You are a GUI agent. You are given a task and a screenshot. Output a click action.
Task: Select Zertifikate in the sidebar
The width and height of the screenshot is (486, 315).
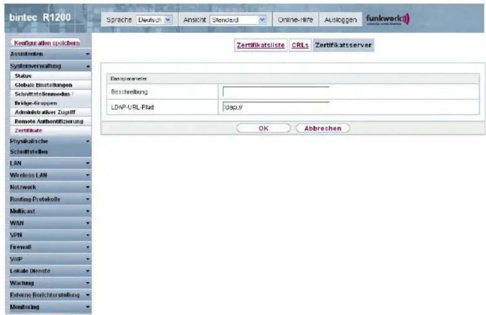[51, 130]
